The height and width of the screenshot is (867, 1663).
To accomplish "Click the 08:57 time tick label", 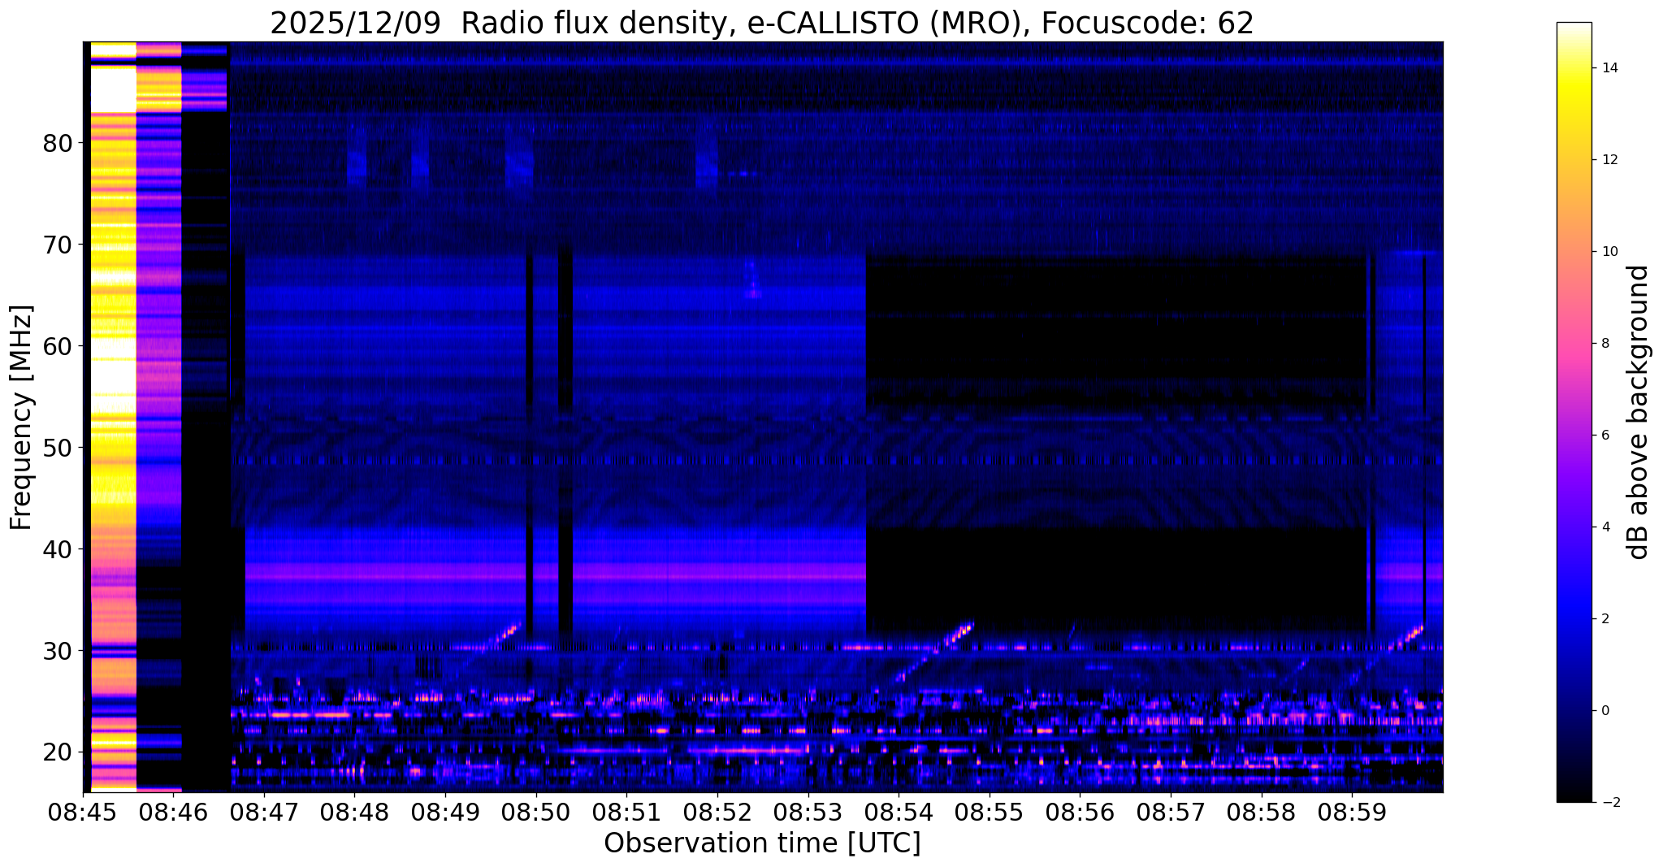I will tap(1171, 812).
